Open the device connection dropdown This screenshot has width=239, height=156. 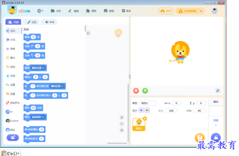pyautogui.click(x=190, y=11)
